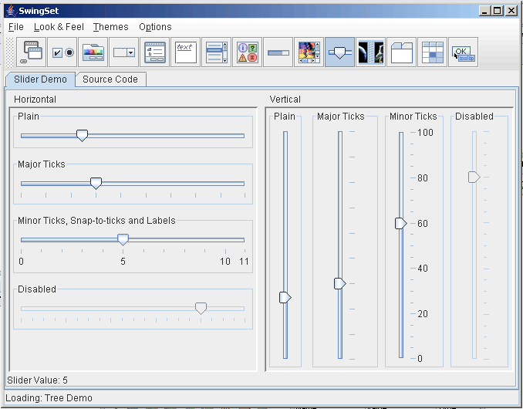Open the Tabbed Pane demo icon
Viewport: 523px width, 409px height.
pos(401,52)
